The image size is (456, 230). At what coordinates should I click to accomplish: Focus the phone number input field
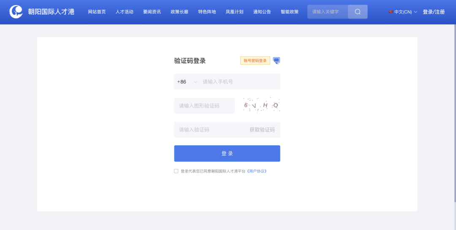click(x=239, y=82)
